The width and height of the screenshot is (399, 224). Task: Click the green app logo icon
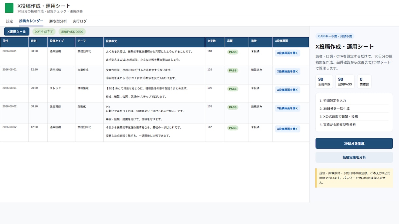9,8
